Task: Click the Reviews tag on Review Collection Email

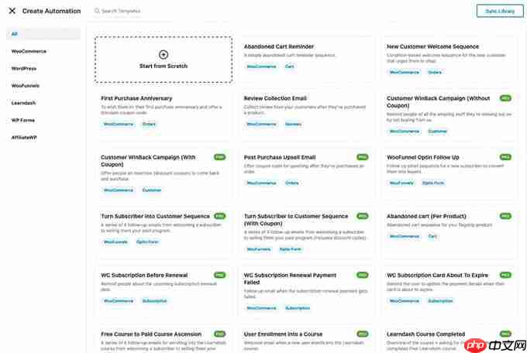Action: [x=293, y=124]
